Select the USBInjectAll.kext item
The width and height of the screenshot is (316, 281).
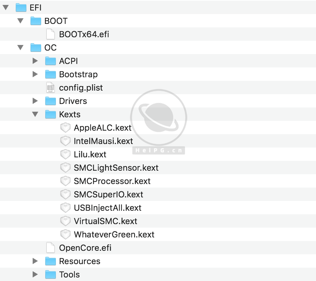tap(107, 208)
